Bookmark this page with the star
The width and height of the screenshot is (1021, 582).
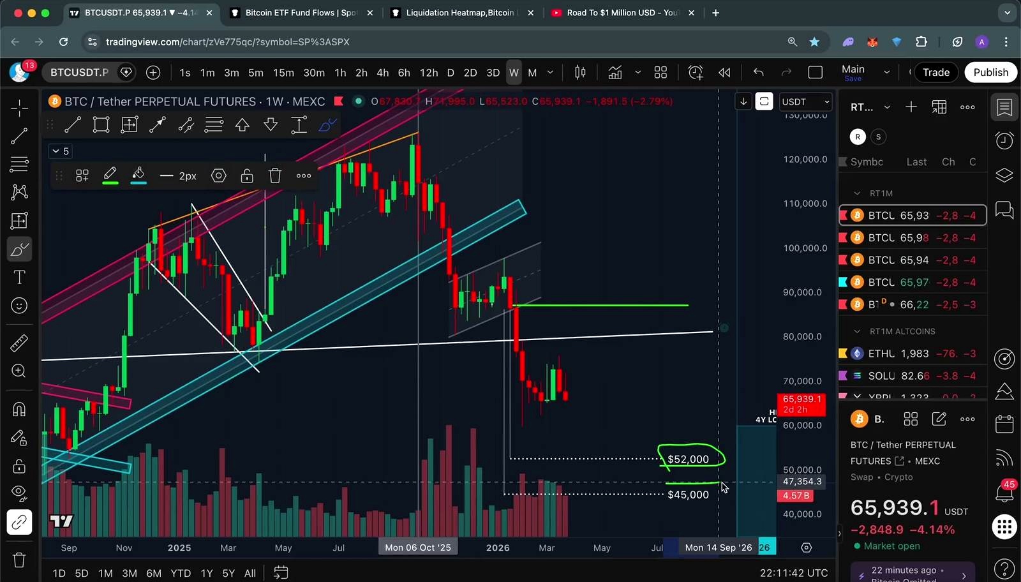pyautogui.click(x=814, y=41)
